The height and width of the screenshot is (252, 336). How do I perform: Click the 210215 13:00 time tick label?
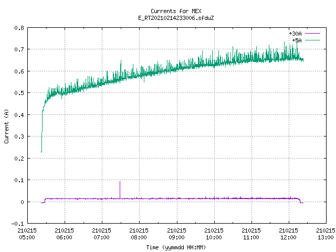(x=325, y=234)
